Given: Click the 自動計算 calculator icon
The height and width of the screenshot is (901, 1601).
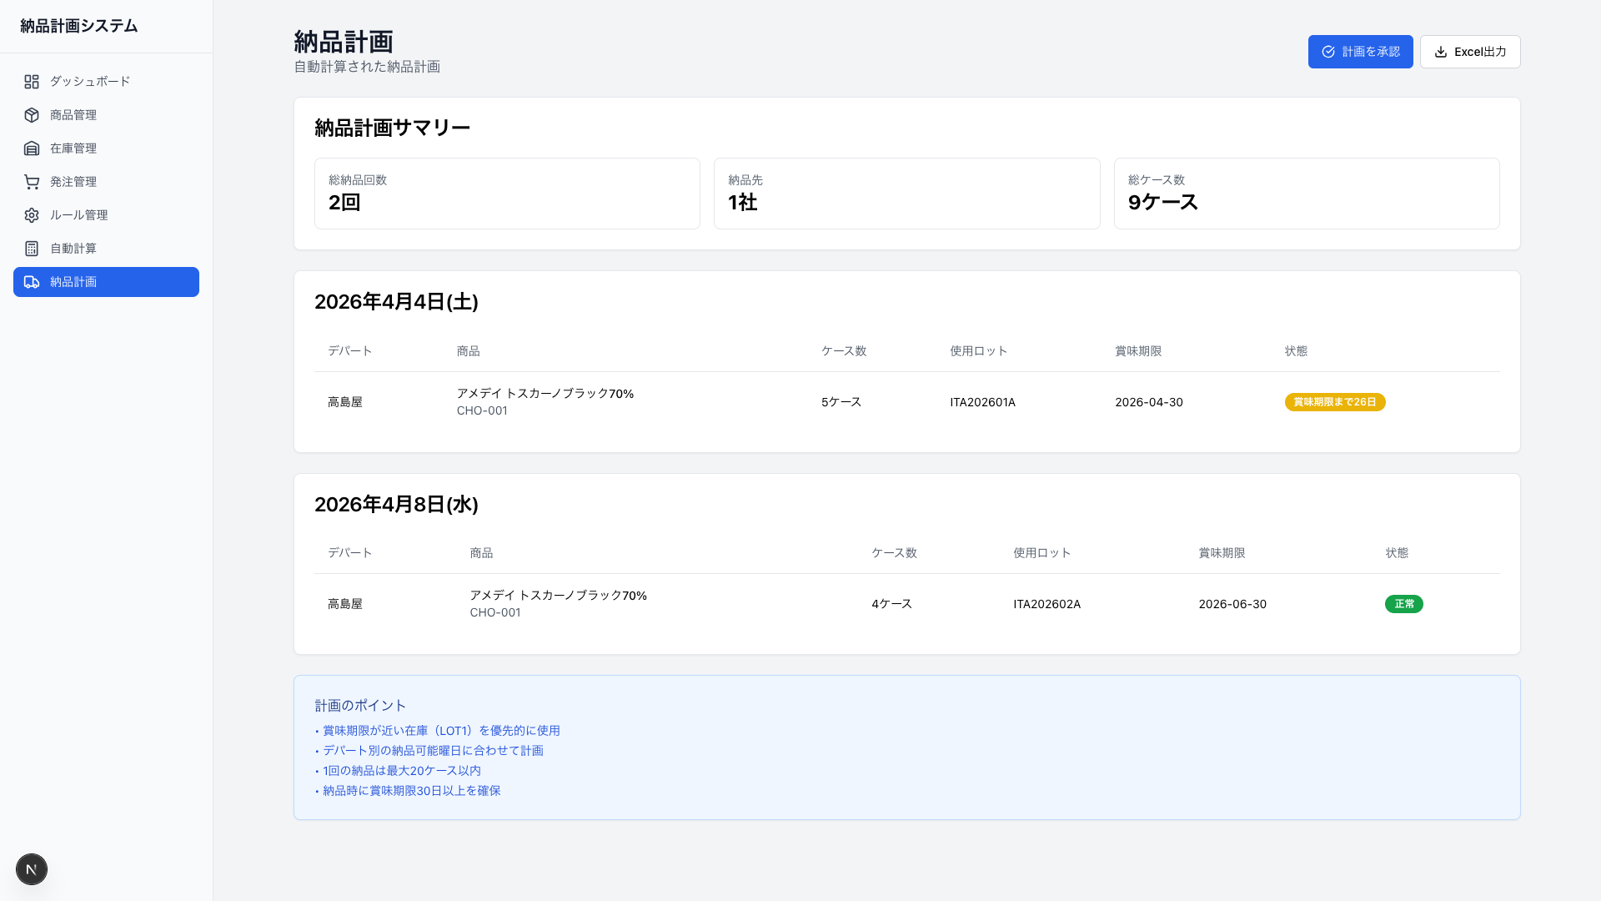Looking at the screenshot, I should click(32, 248).
